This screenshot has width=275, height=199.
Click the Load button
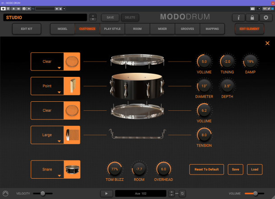[255, 169]
